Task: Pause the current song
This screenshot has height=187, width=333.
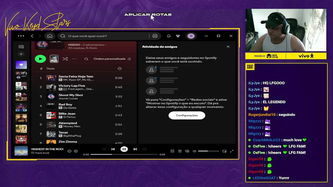Action: pyautogui.click(x=124, y=149)
